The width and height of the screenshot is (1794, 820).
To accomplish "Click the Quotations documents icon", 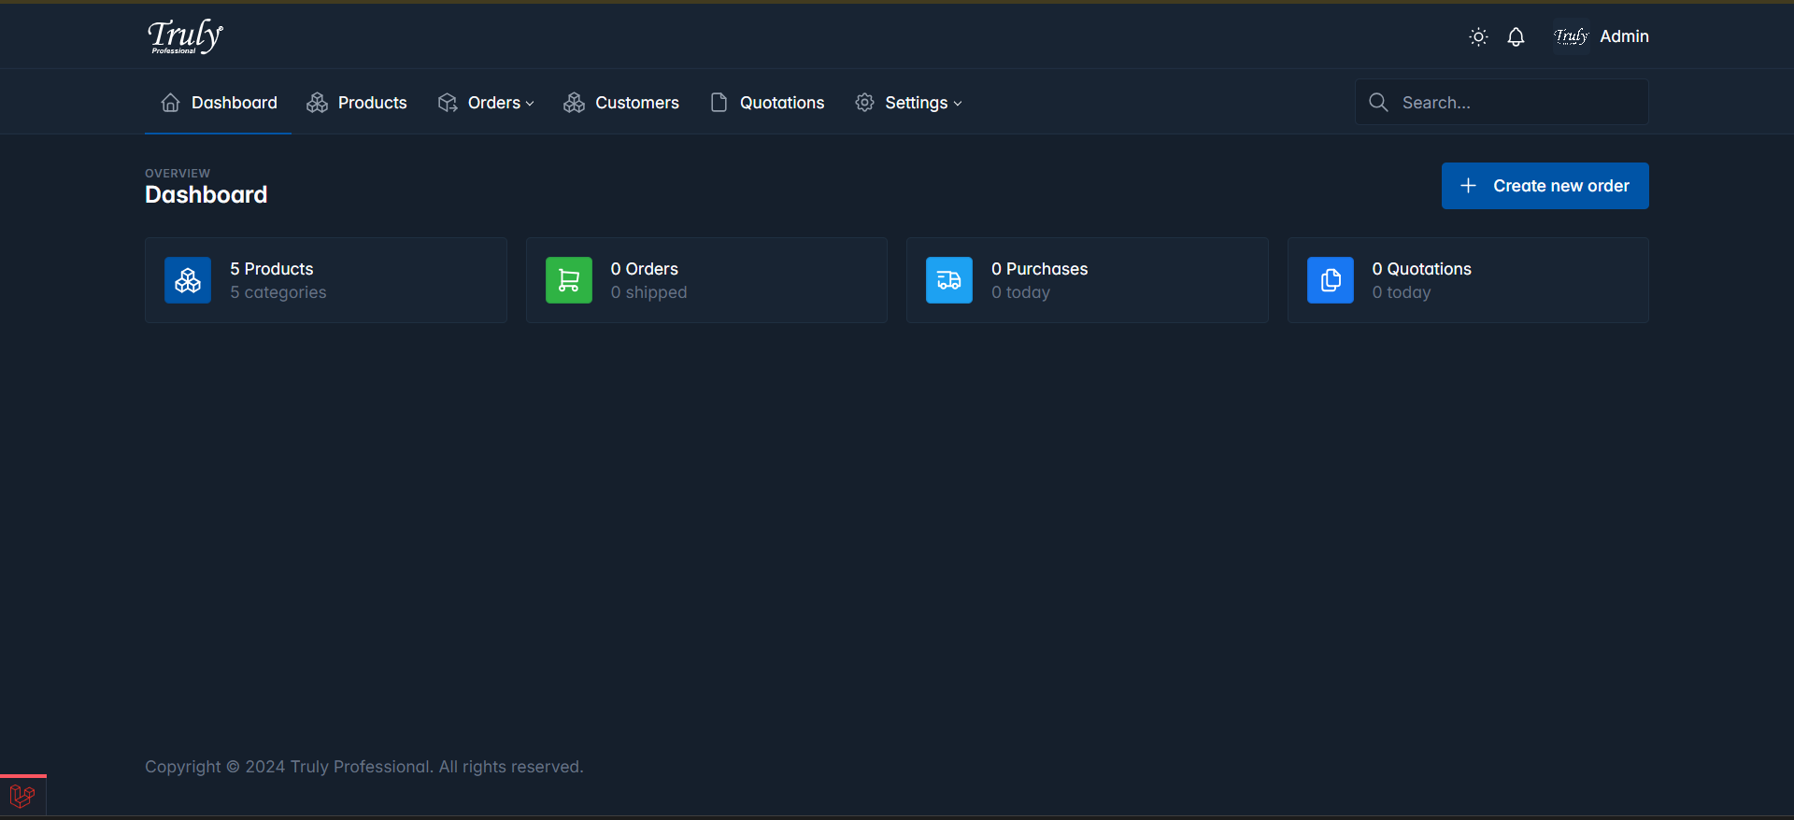I will (x=1330, y=280).
